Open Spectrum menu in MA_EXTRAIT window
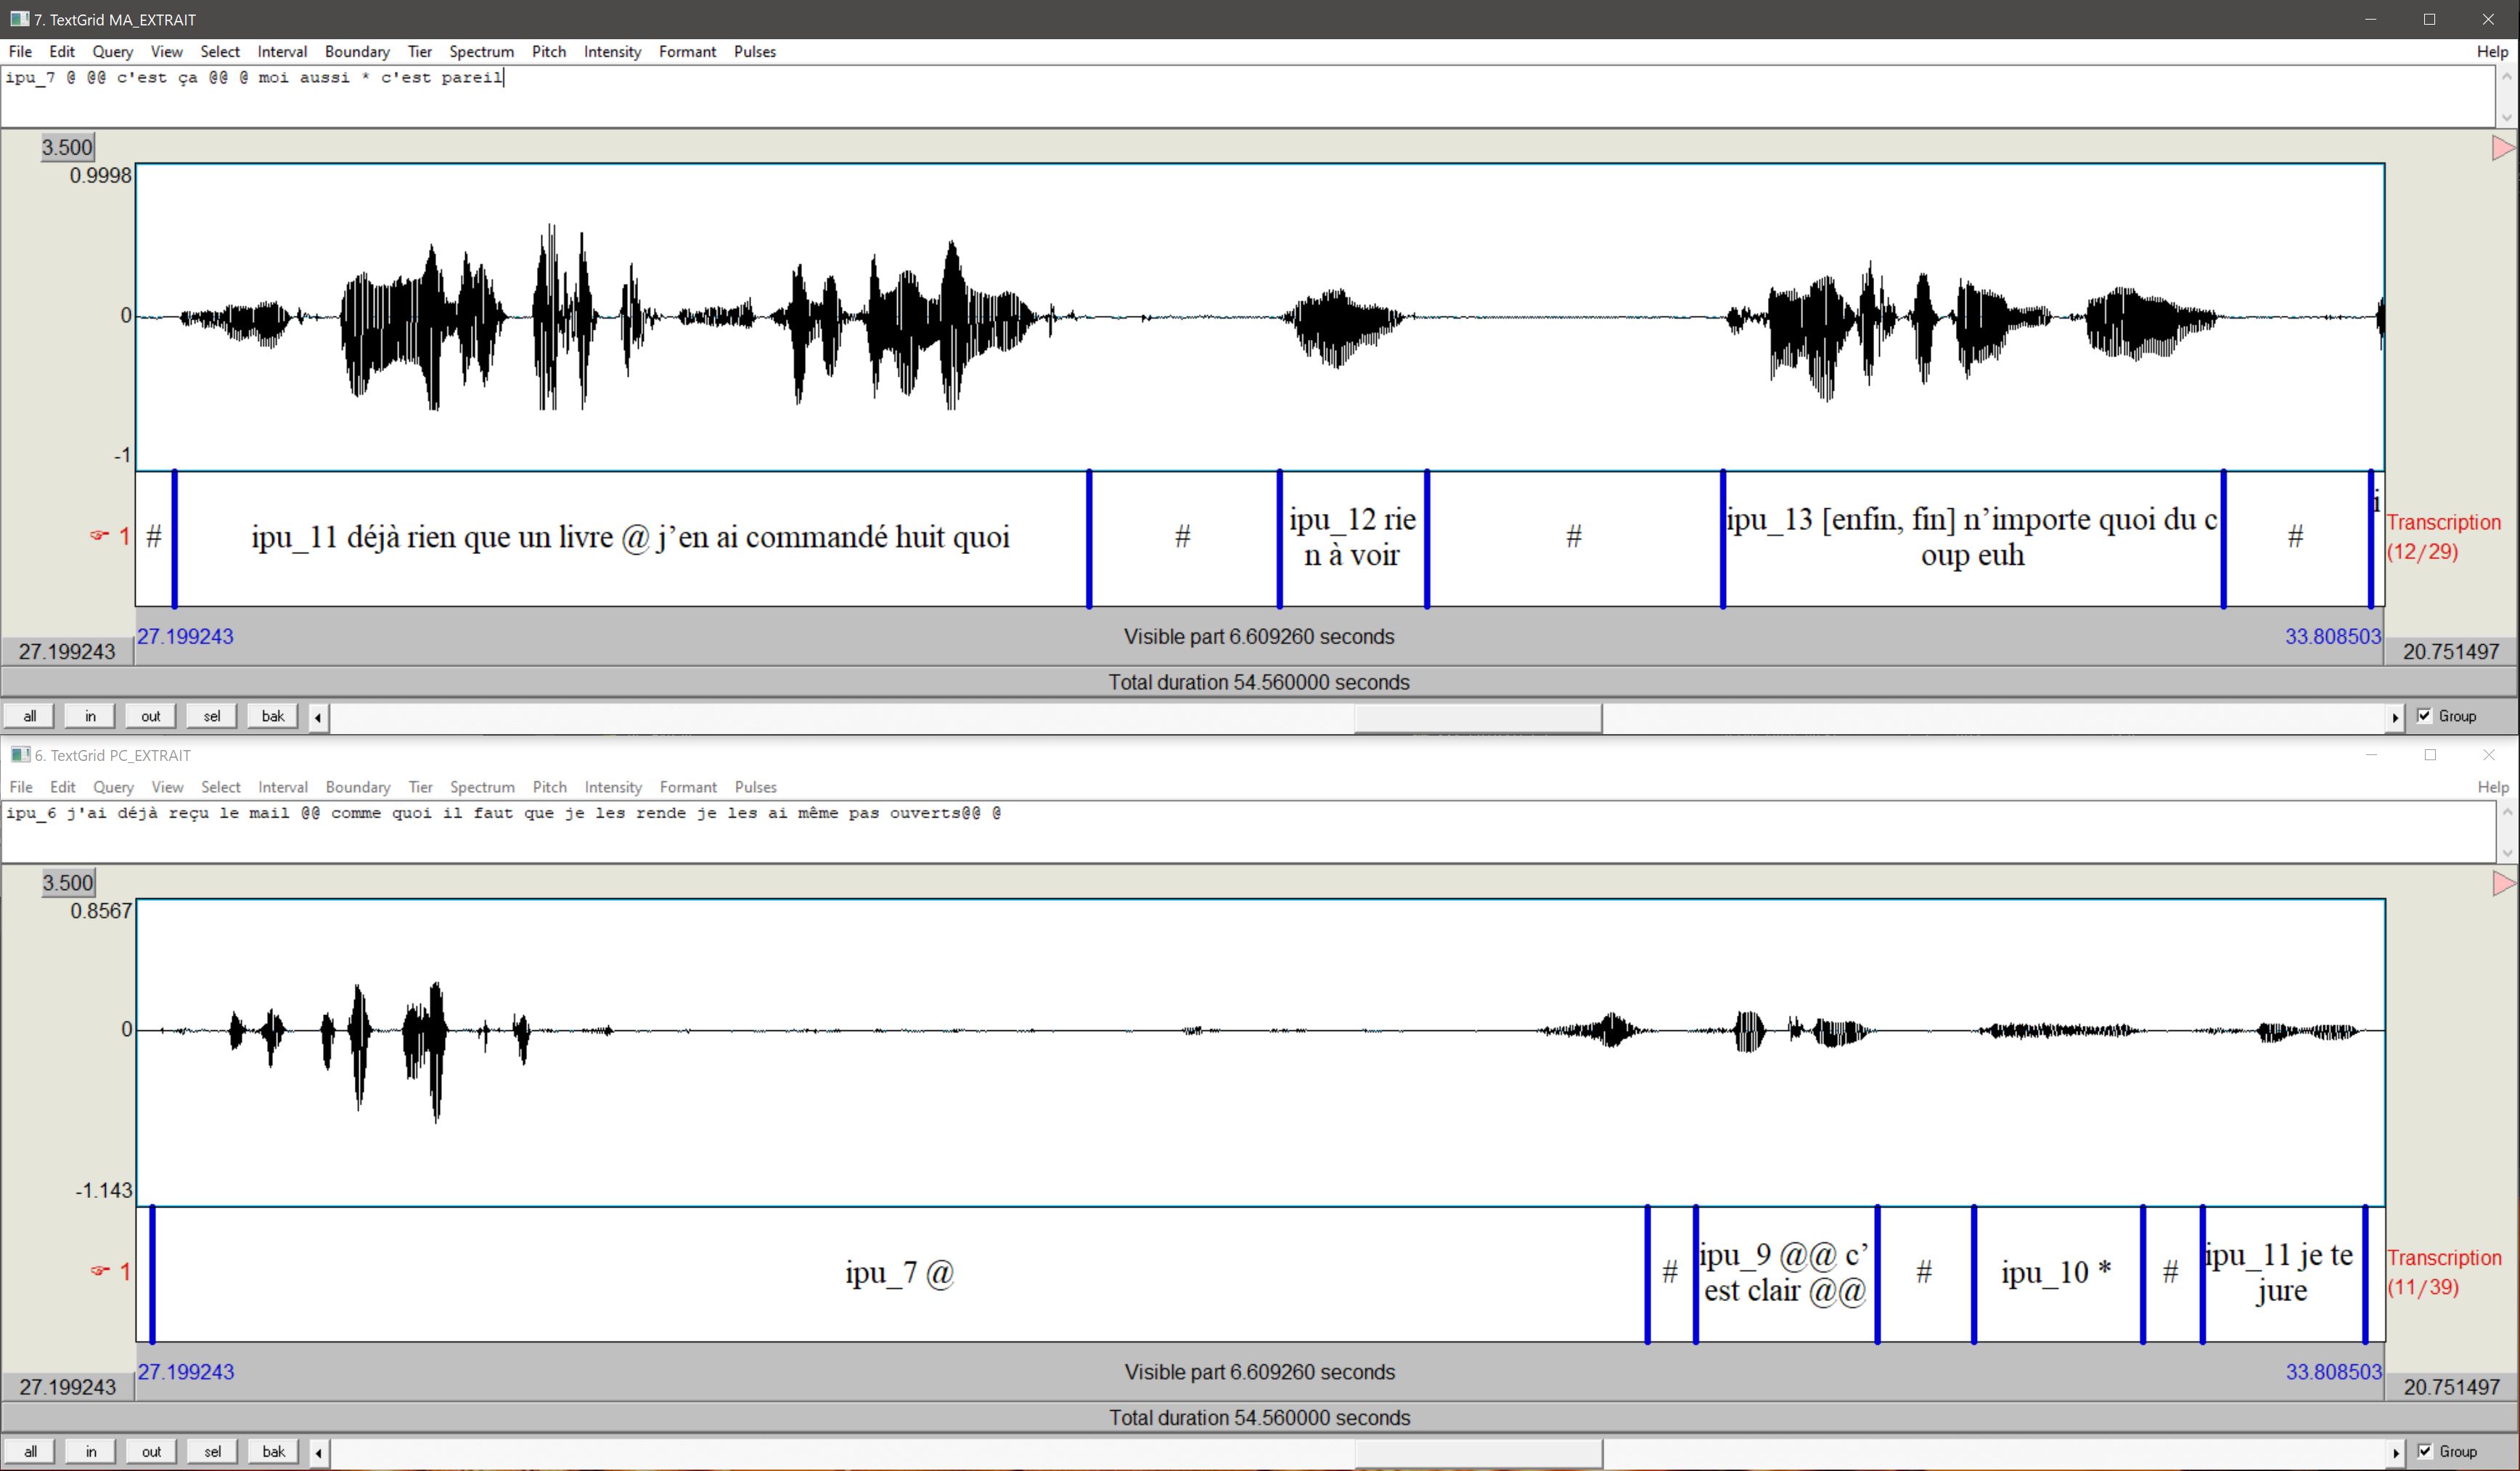2520x1471 pixels. 481,51
